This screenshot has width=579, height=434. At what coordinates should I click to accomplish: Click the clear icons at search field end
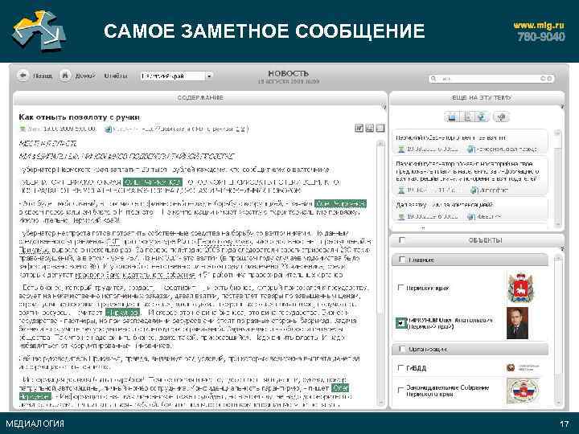[x=546, y=79]
